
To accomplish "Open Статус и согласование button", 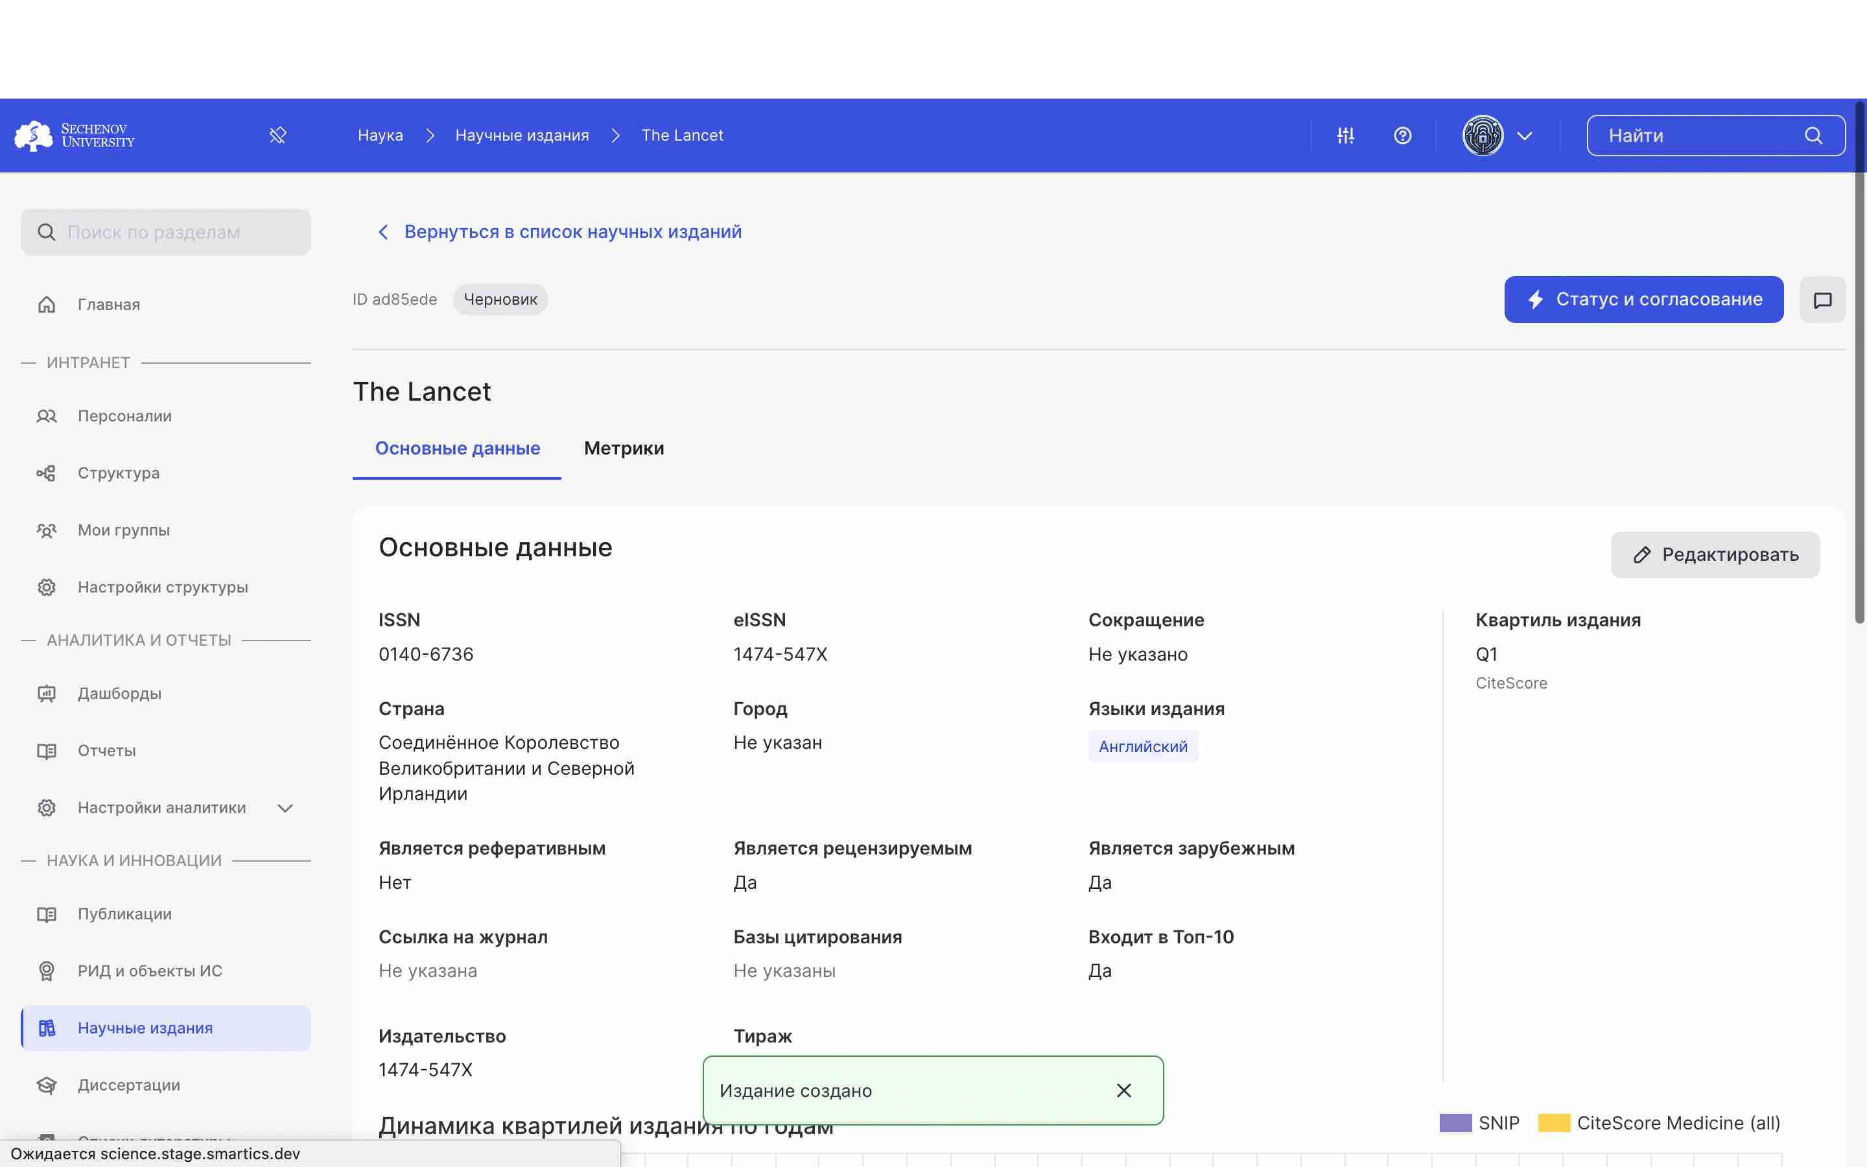I will click(1644, 300).
